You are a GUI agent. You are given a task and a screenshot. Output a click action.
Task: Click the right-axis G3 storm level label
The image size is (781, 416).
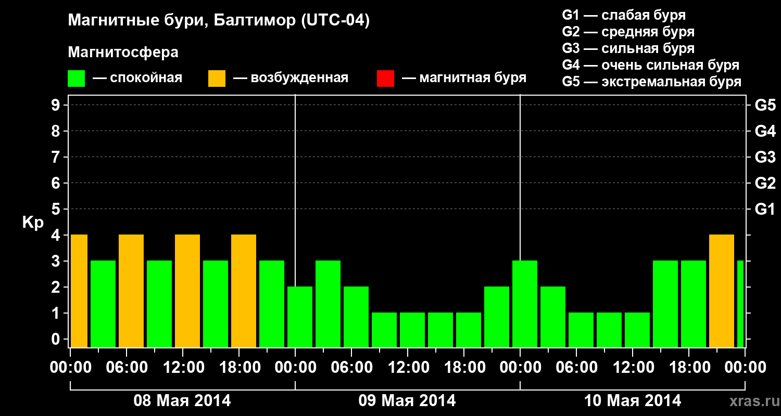pyautogui.click(x=765, y=157)
